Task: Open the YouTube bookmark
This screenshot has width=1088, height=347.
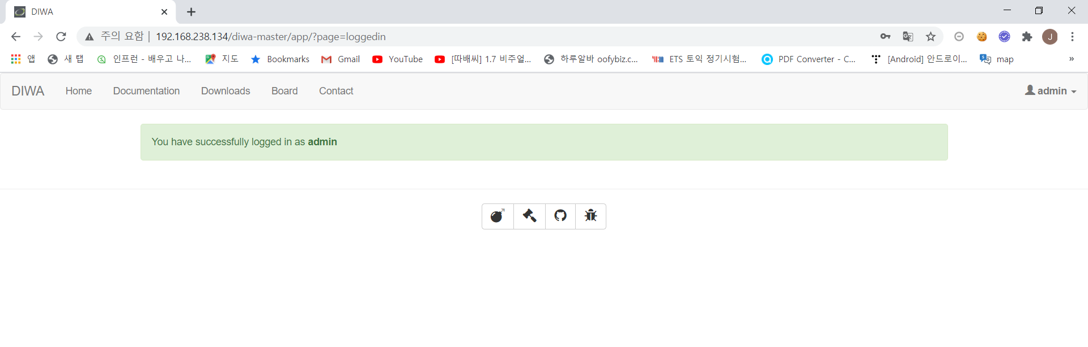Action: click(398, 59)
